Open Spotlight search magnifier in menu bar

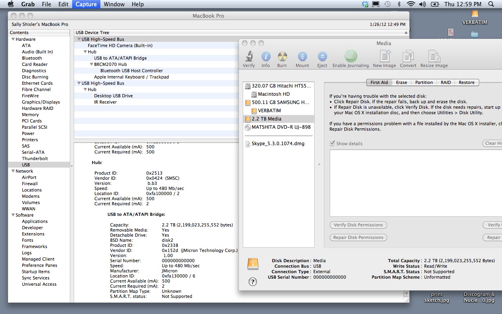(x=491, y=4)
